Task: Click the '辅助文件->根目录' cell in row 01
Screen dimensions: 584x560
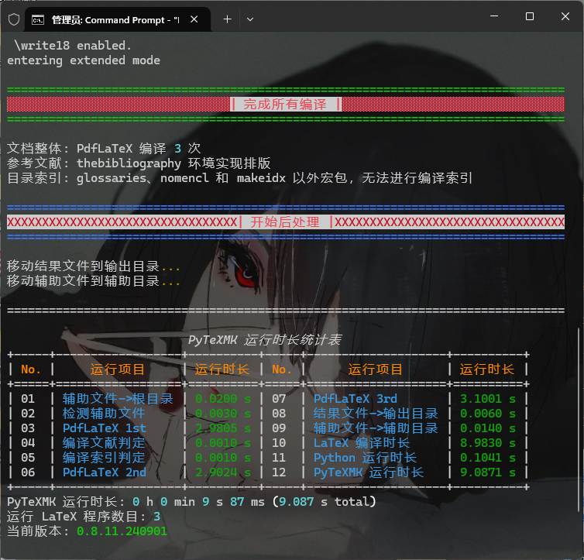Action: click(x=118, y=399)
